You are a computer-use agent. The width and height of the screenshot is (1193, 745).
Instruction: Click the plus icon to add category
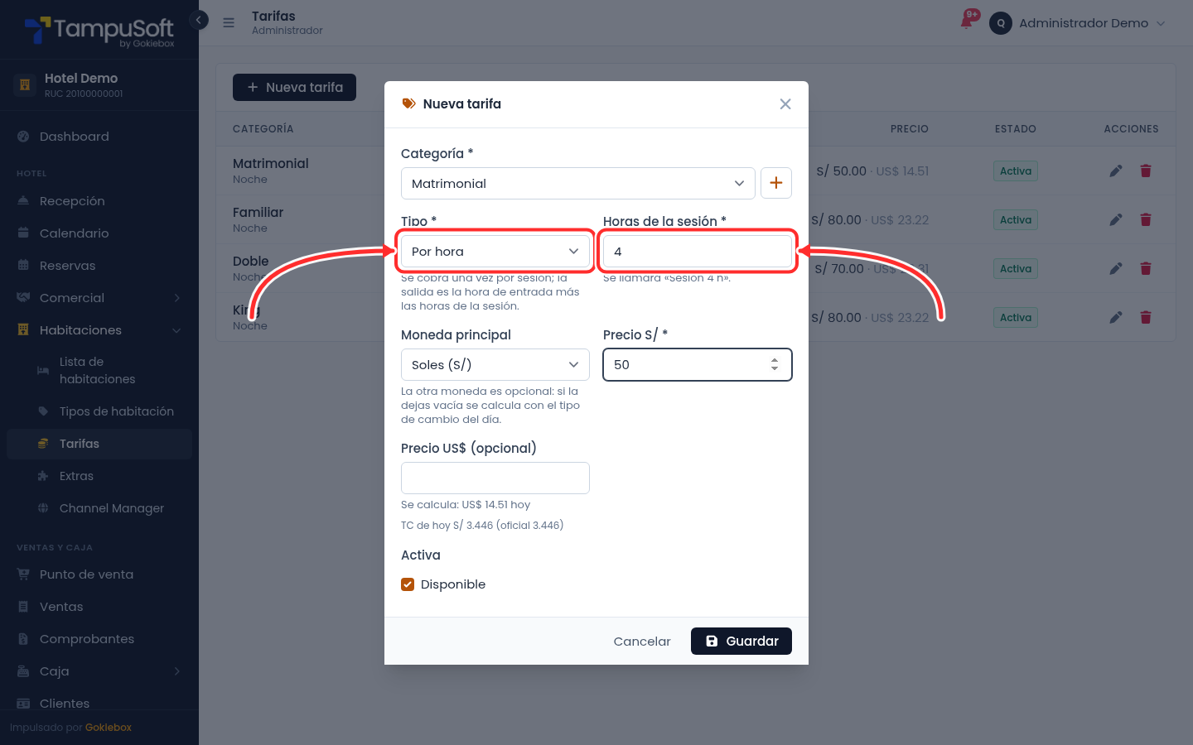(776, 183)
